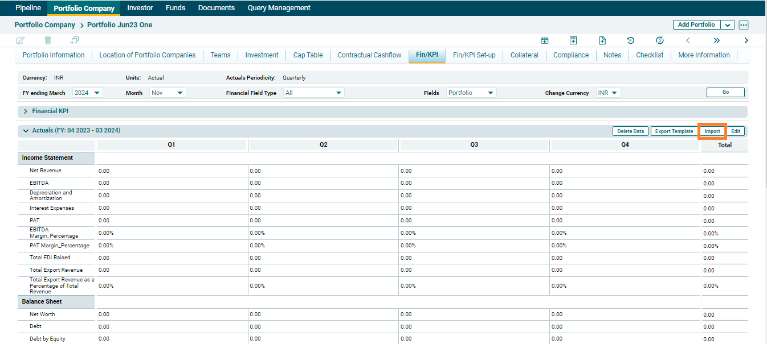Click the clone record icon
This screenshot has width=767, height=344.
pos(75,40)
